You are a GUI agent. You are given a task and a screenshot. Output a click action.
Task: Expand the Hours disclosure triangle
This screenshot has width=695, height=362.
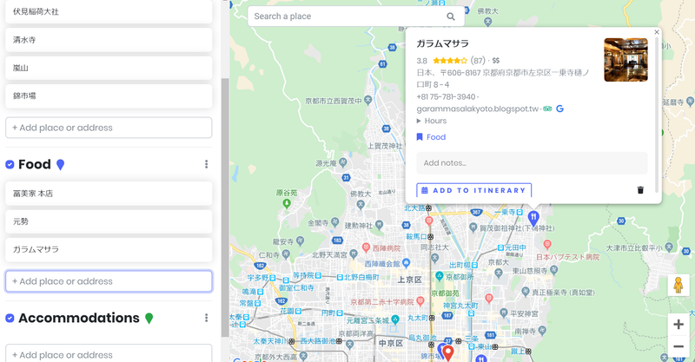point(419,121)
